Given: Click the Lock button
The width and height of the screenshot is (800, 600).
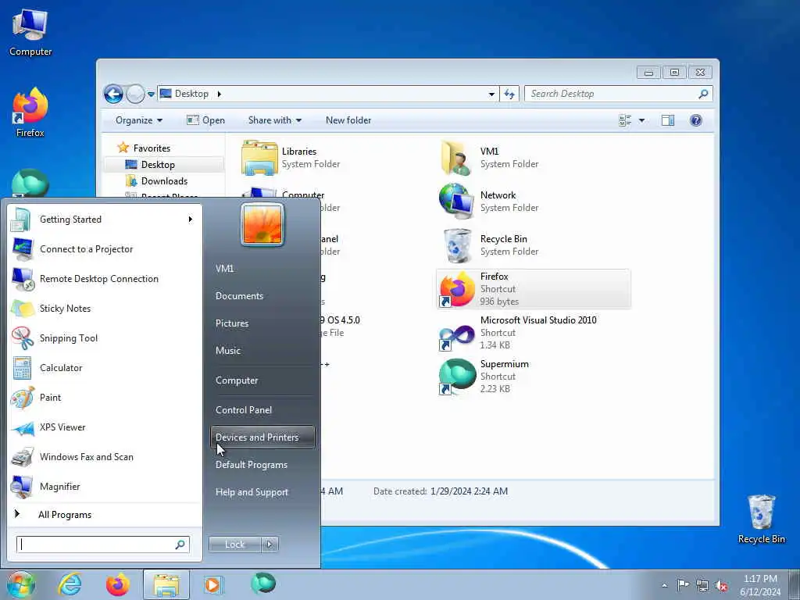Looking at the screenshot, I should pos(235,545).
